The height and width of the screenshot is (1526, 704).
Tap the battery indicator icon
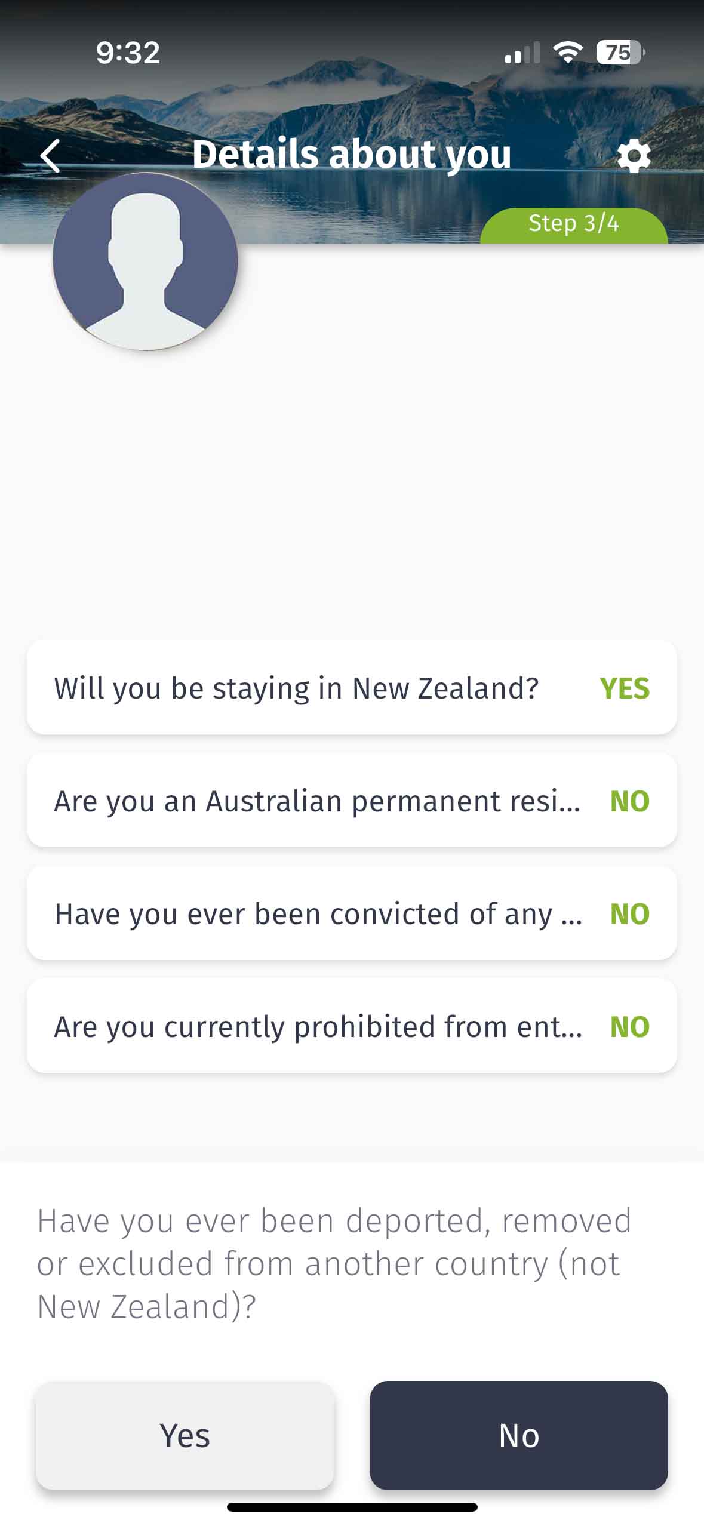tap(620, 53)
